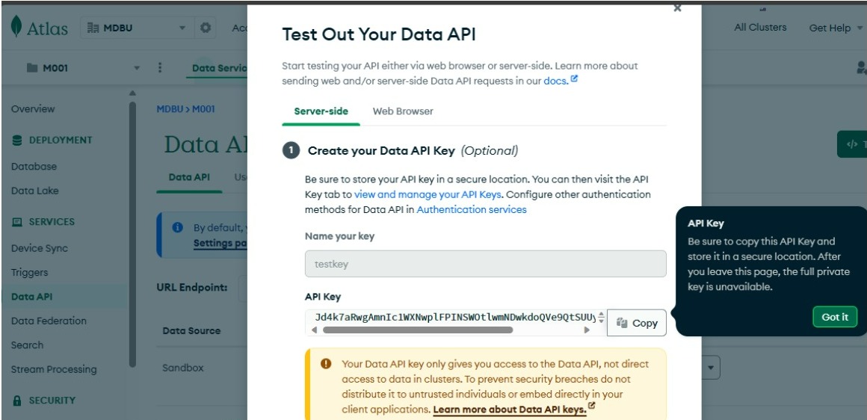The height and width of the screenshot is (420, 867).
Task: Open the dropdown right of Sandbox row
Action: (711, 367)
